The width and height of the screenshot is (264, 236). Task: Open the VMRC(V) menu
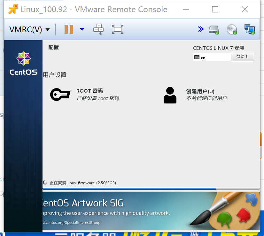click(x=30, y=29)
